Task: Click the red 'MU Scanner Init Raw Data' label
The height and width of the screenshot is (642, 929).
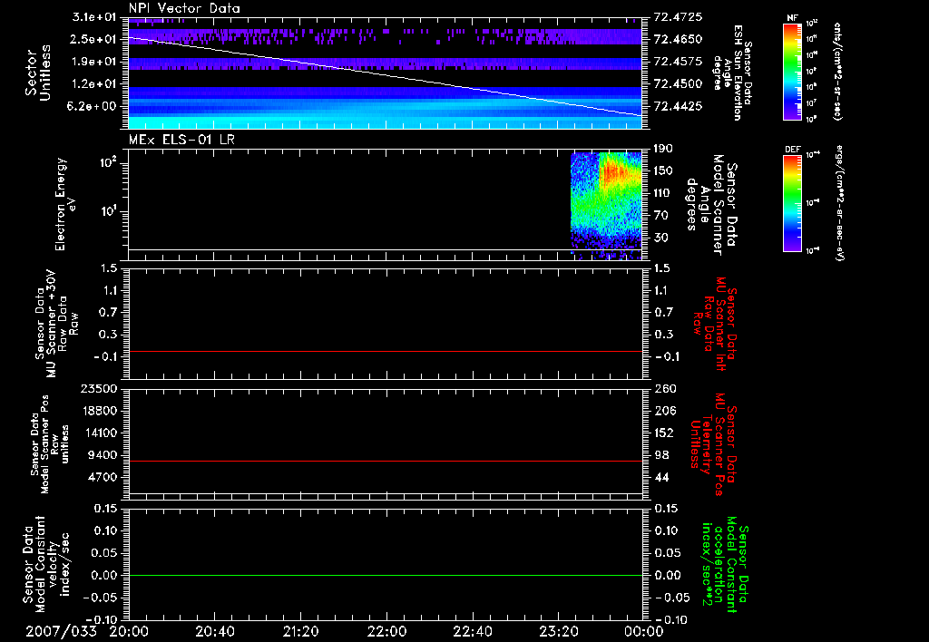Action: (x=714, y=324)
